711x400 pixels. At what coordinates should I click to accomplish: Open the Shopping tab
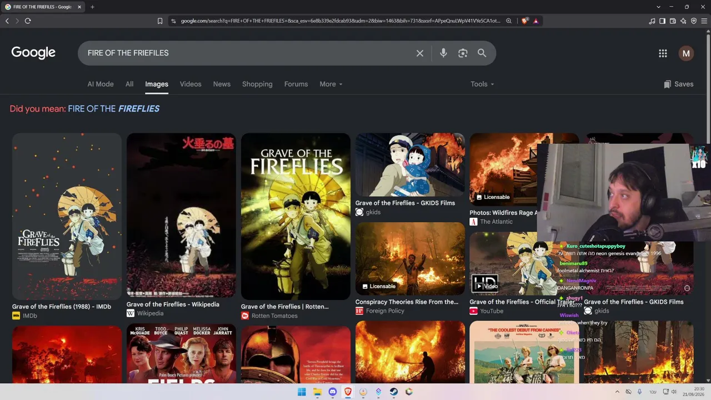(257, 84)
